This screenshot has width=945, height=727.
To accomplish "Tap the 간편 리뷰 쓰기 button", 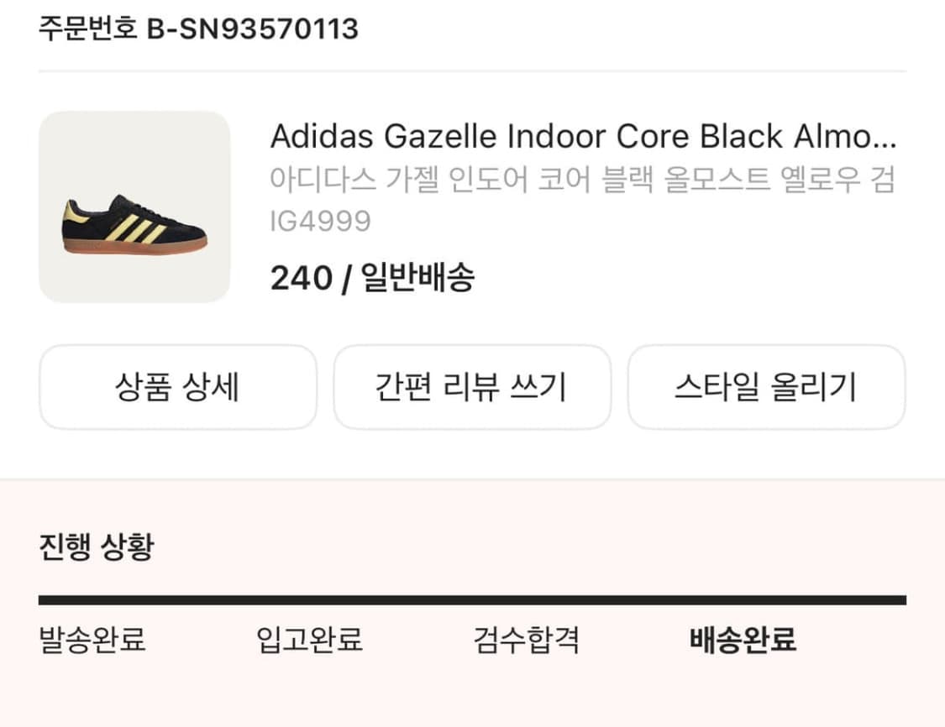I will tap(472, 387).
